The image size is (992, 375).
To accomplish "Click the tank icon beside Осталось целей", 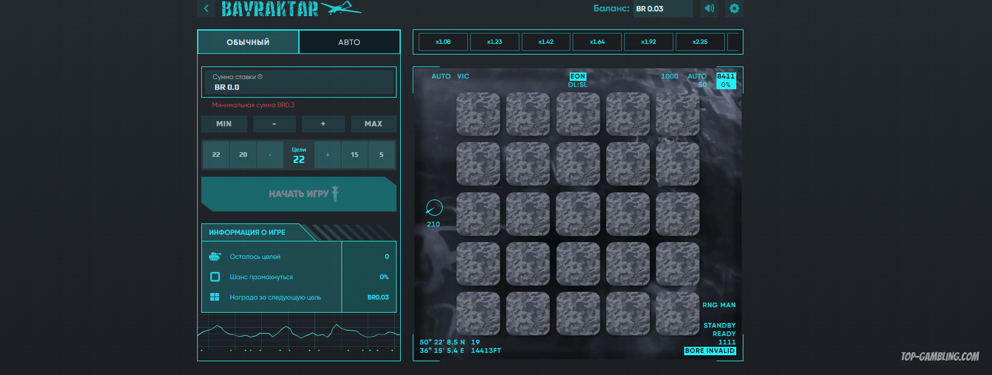I will (x=215, y=256).
